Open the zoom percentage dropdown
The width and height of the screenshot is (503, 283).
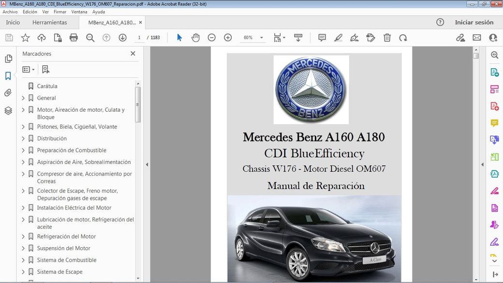click(261, 37)
